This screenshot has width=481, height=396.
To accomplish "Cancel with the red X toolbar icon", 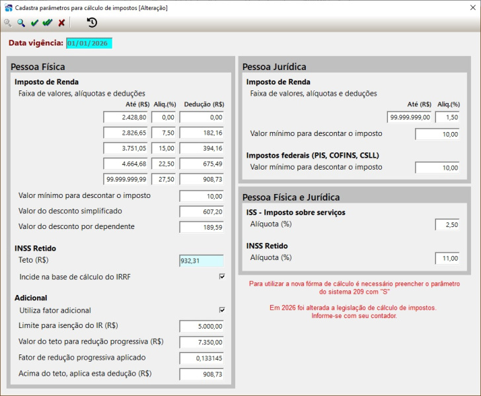I will (61, 22).
